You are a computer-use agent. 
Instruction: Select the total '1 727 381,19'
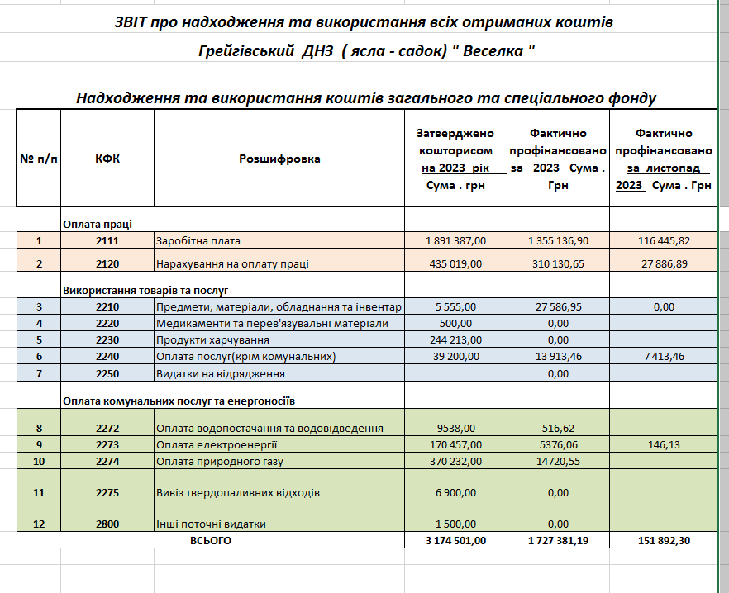click(x=558, y=540)
